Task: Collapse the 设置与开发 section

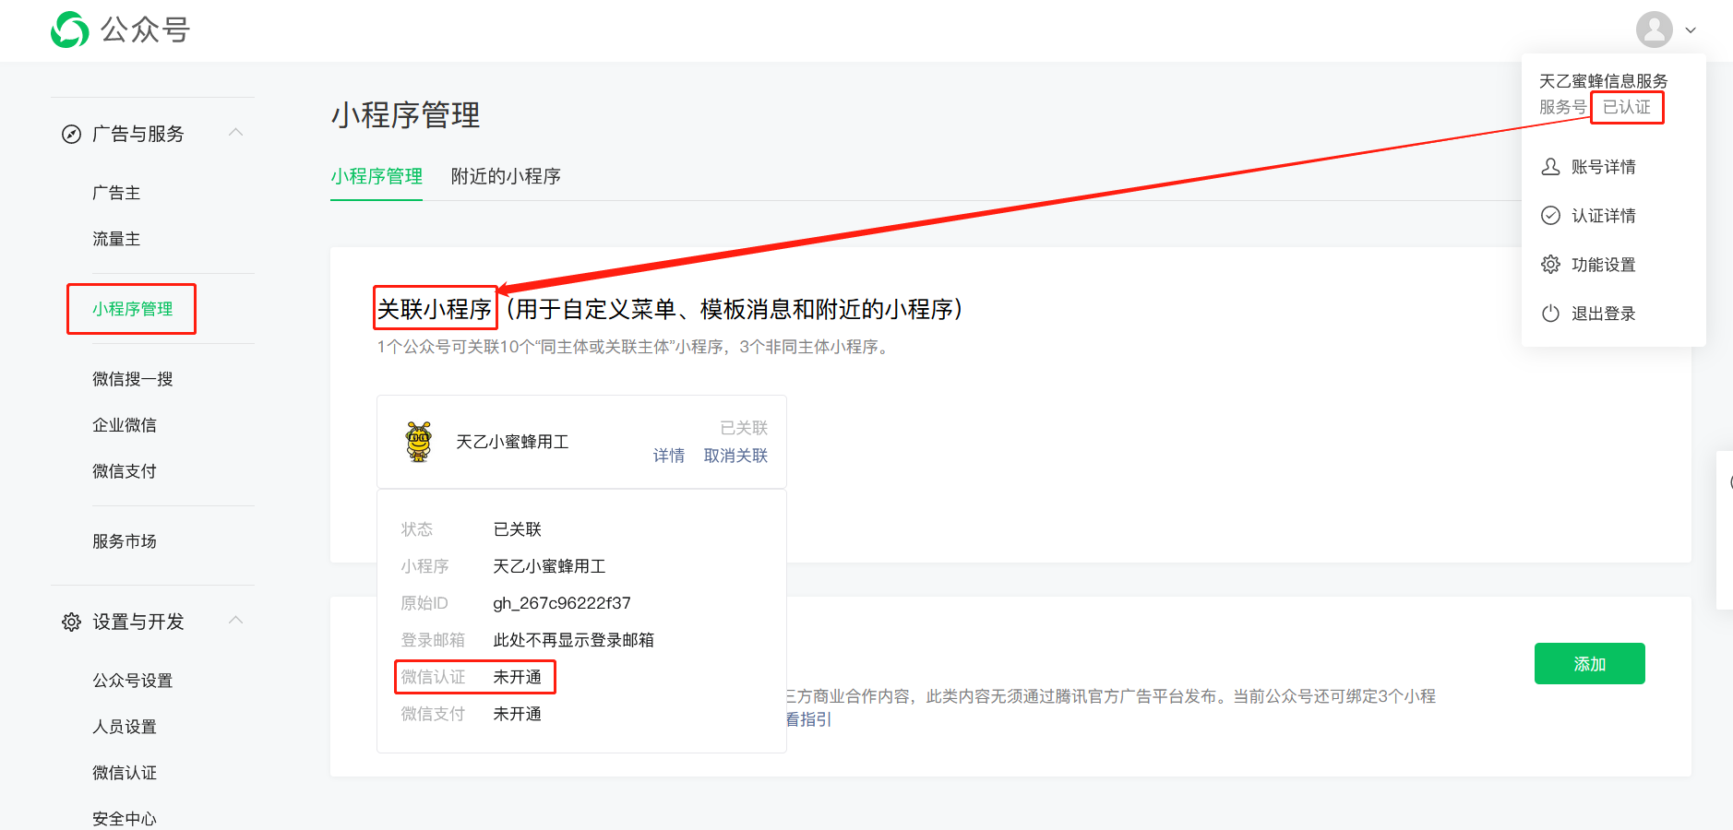Action: pos(236,620)
